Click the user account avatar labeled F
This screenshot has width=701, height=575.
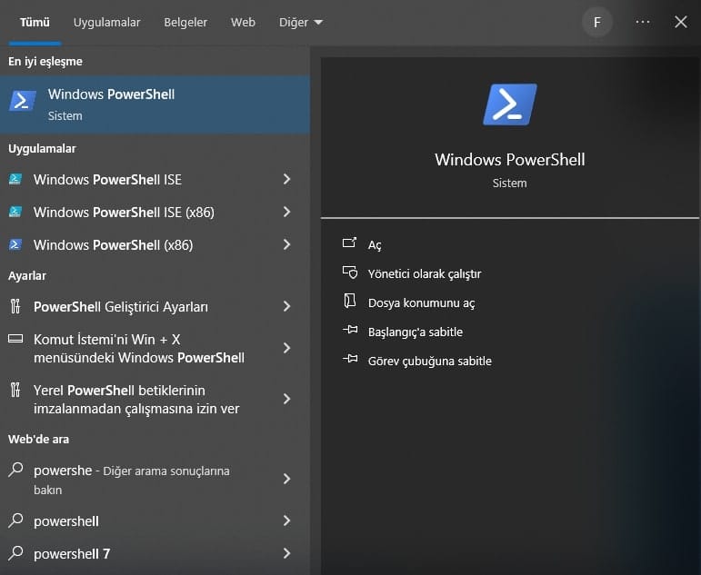pyautogui.click(x=596, y=23)
